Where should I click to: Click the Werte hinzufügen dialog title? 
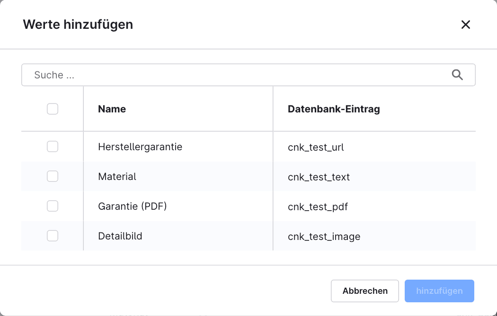78,25
